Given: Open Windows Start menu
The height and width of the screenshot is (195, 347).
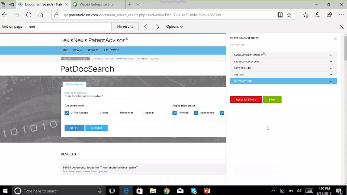Looking at the screenshot, I should [x=5, y=191].
